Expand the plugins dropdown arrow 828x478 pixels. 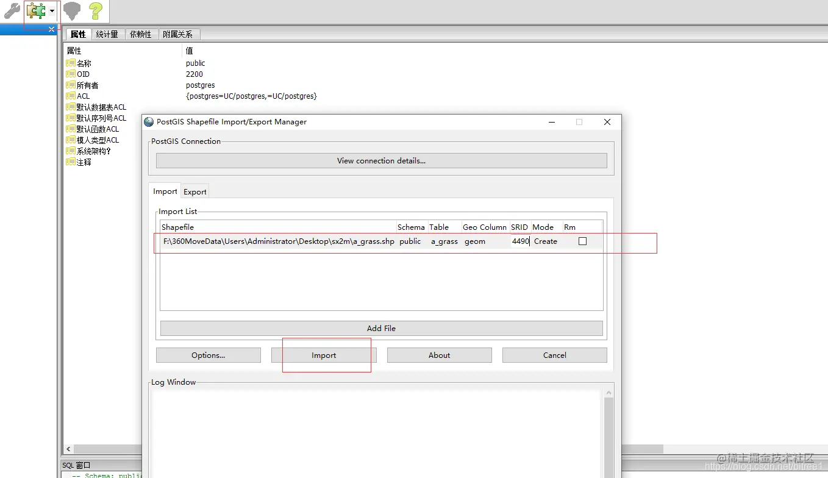pos(52,11)
